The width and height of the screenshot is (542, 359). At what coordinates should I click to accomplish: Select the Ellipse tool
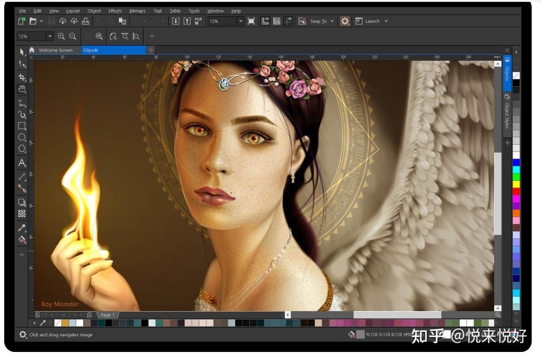[22, 137]
